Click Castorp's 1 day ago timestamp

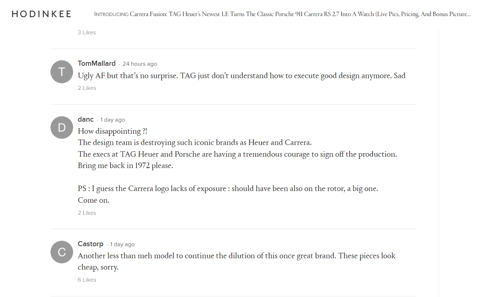point(123,244)
